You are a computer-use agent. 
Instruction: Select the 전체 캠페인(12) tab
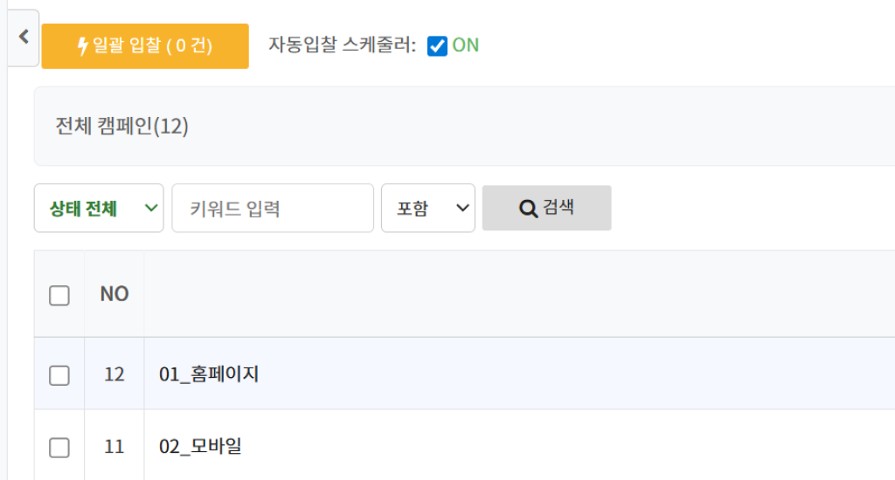pos(122,127)
